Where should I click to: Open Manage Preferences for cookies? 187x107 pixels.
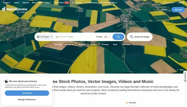[x=27, y=99]
